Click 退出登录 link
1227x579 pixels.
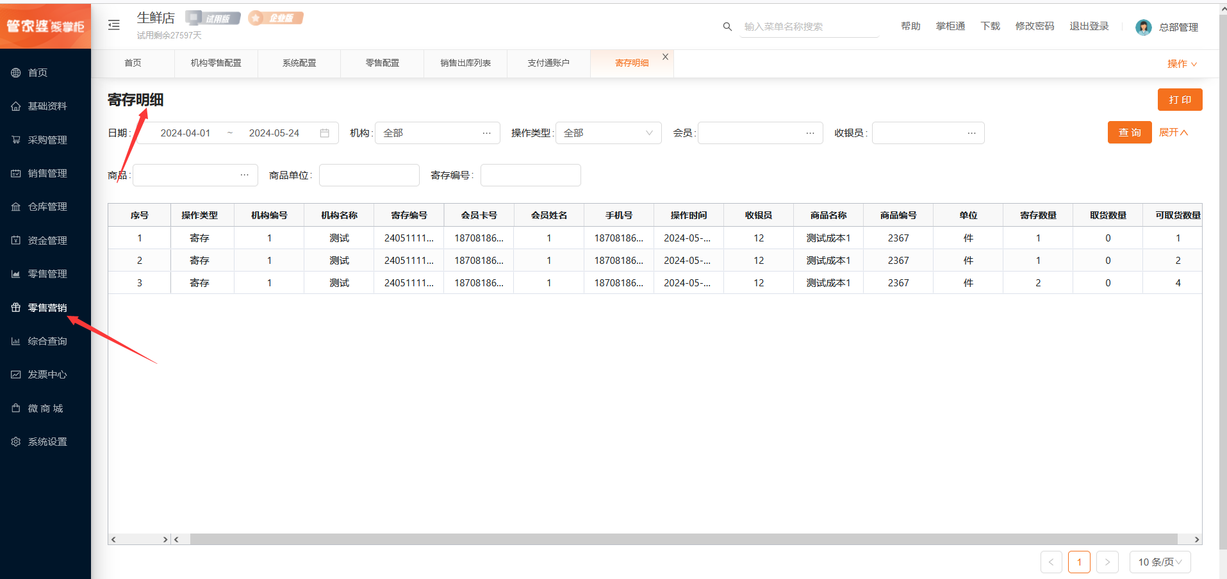point(1089,26)
